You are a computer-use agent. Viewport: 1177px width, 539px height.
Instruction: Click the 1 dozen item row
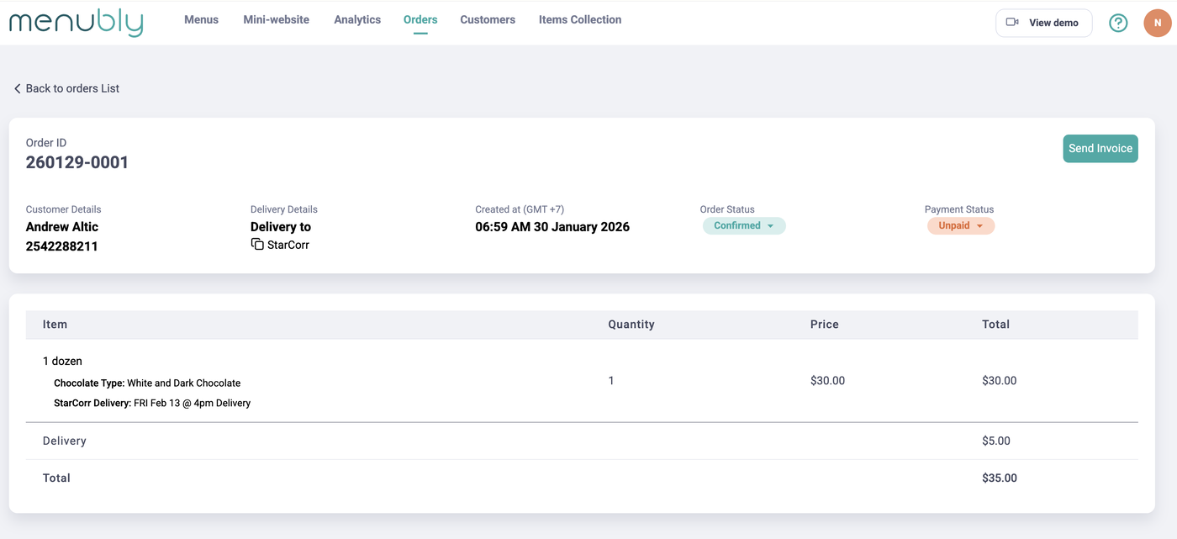pos(63,361)
